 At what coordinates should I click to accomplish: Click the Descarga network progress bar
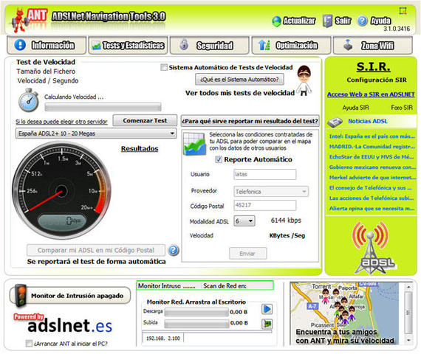pos(196,312)
